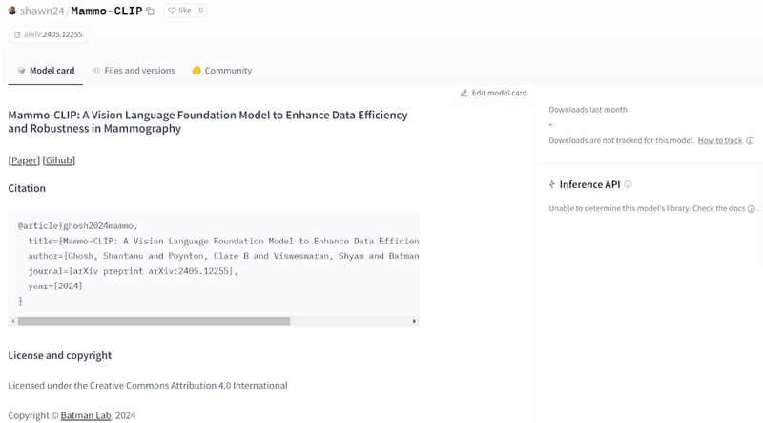Click info icon next to How to track
Image resolution: width=763 pixels, height=423 pixels.
tap(750, 140)
